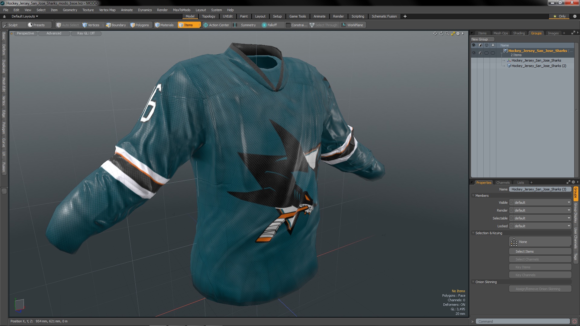
Task: Maximize the viewport with the expand icon
Action: click(x=453, y=34)
